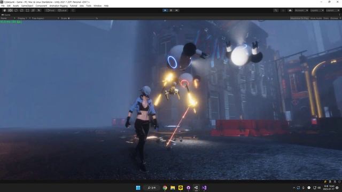Open Unity status bar debug mode icon
The height and width of the screenshot is (192, 342).
[x=335, y=182]
